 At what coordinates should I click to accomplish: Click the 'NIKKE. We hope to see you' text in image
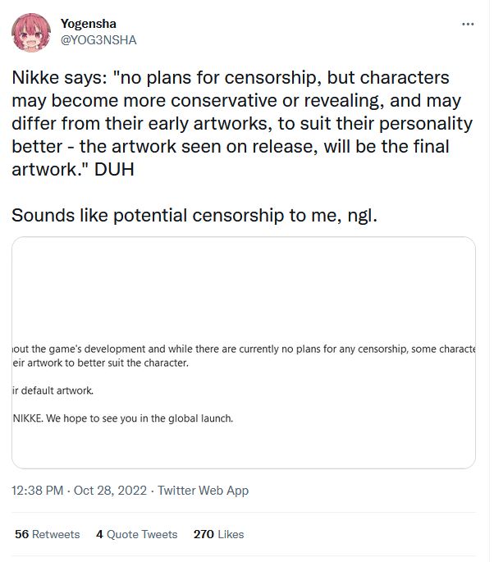coord(123,418)
